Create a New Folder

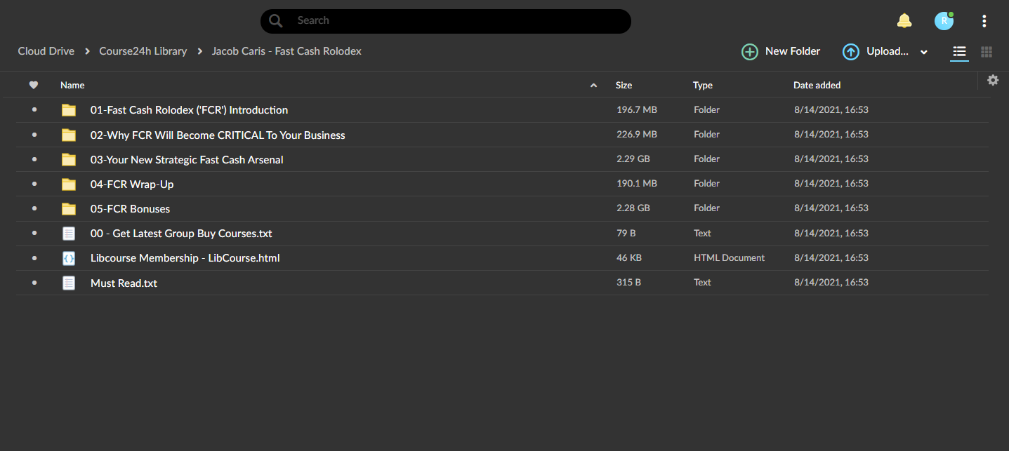click(781, 51)
